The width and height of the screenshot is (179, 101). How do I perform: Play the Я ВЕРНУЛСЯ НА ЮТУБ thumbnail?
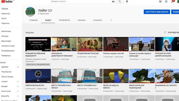[38, 76]
